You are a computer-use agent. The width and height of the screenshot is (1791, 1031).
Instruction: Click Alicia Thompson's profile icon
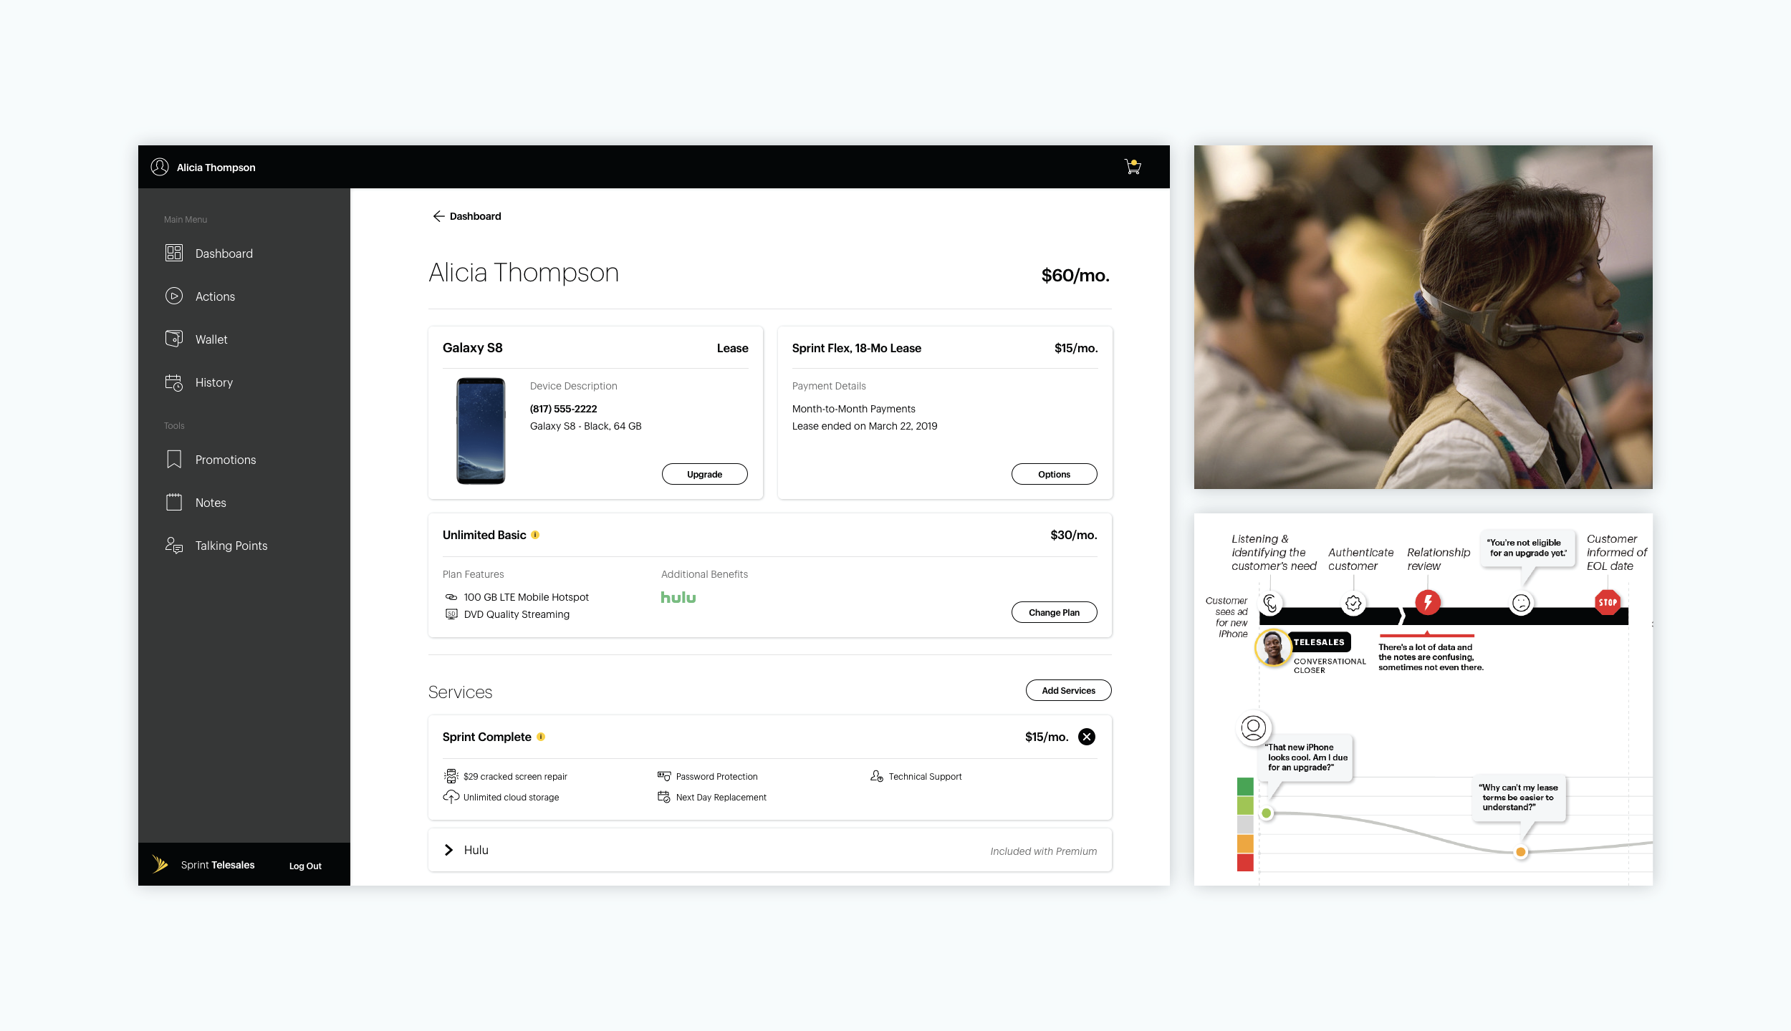coord(159,166)
